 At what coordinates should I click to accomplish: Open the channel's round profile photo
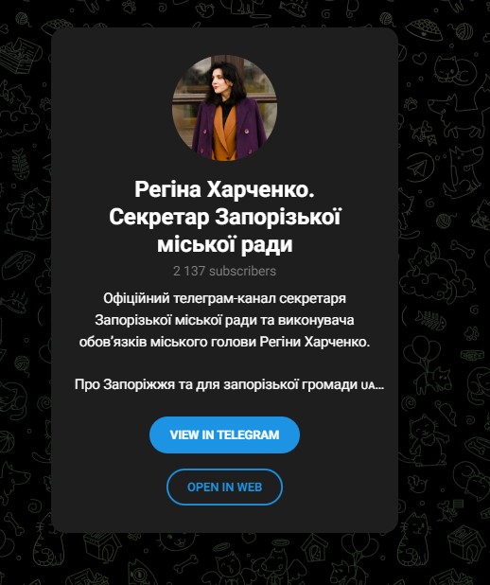click(224, 108)
